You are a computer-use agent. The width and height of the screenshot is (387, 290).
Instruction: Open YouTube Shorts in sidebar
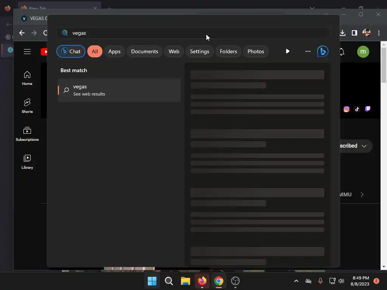(x=27, y=106)
